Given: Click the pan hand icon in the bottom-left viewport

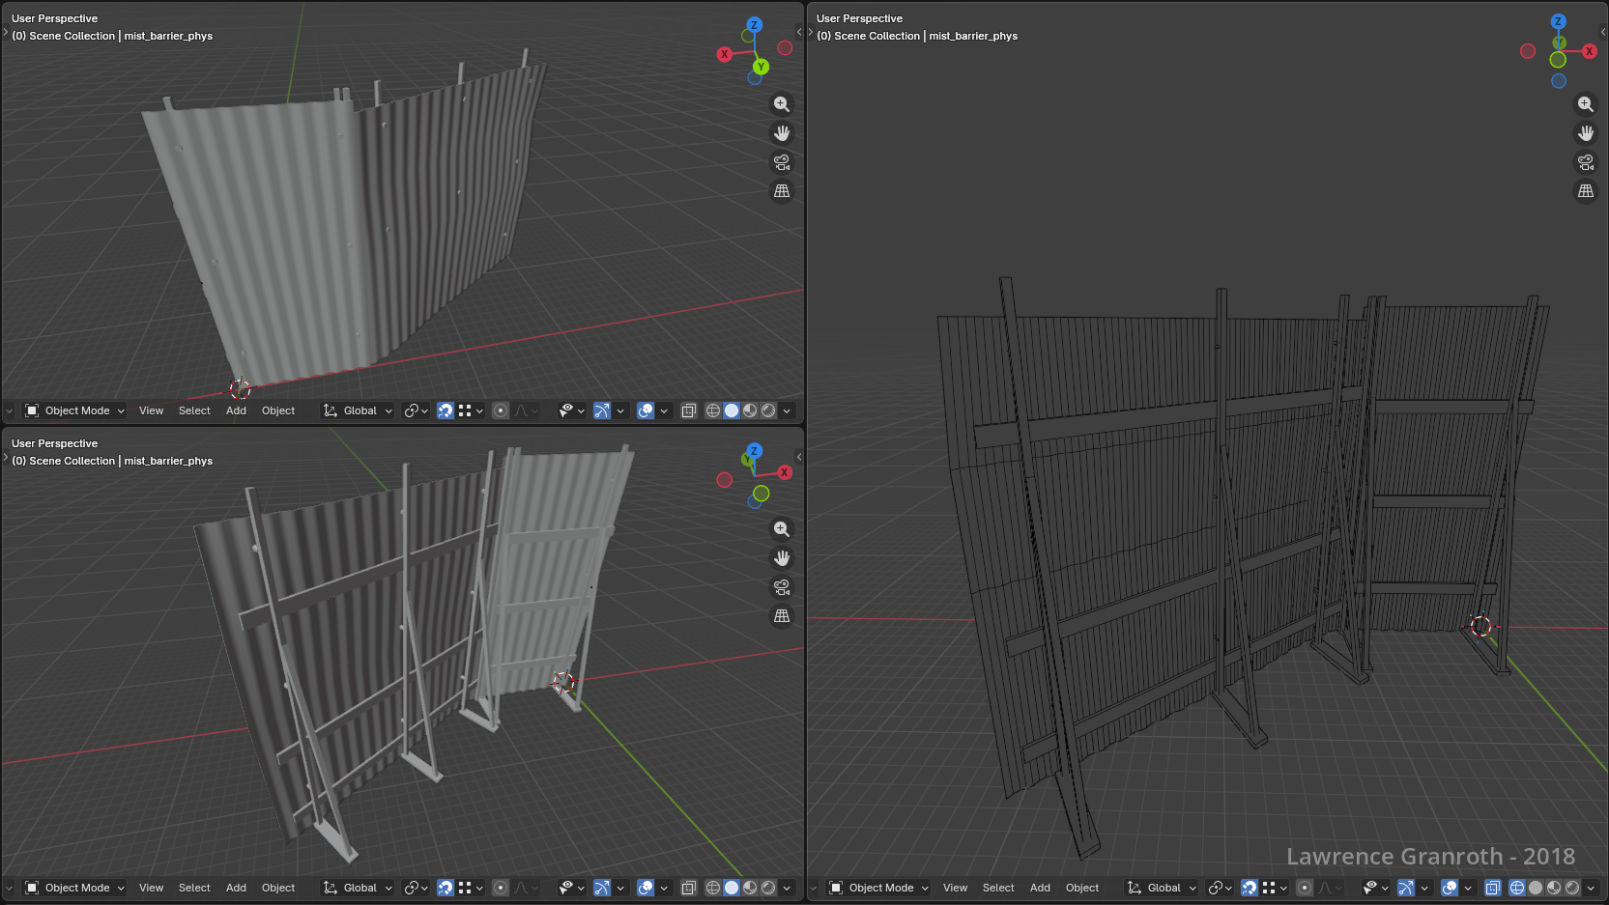Looking at the screenshot, I should 782,558.
